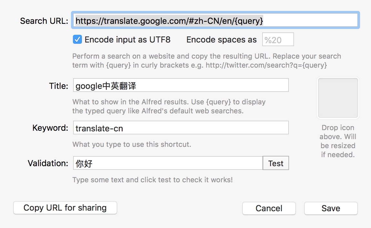
Task: Cancel the custom search dialog
Action: coord(269,208)
